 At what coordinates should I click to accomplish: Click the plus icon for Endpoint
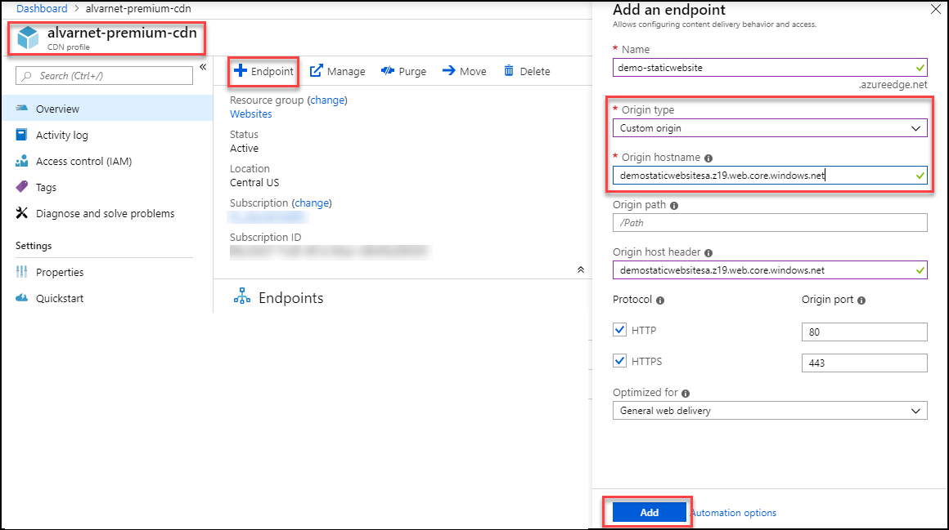pyautogui.click(x=241, y=71)
